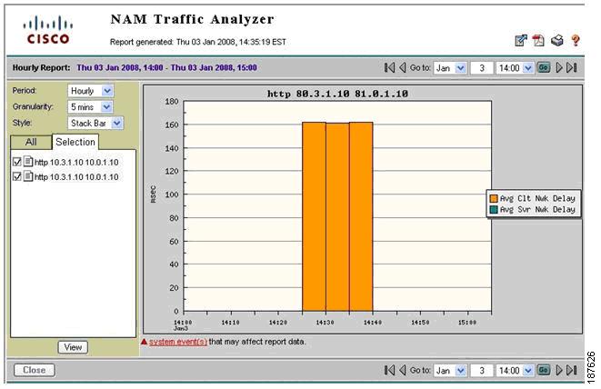Open help via the question mark icon

point(575,40)
